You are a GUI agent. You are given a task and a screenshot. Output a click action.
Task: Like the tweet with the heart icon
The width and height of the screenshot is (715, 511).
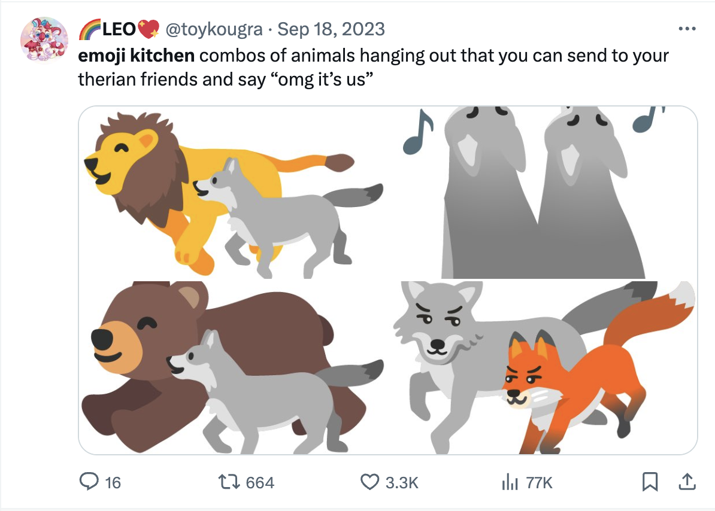coord(371,482)
